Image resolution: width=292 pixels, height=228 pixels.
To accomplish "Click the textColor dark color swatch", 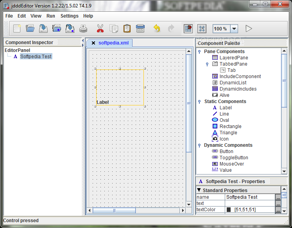I will [229, 210].
